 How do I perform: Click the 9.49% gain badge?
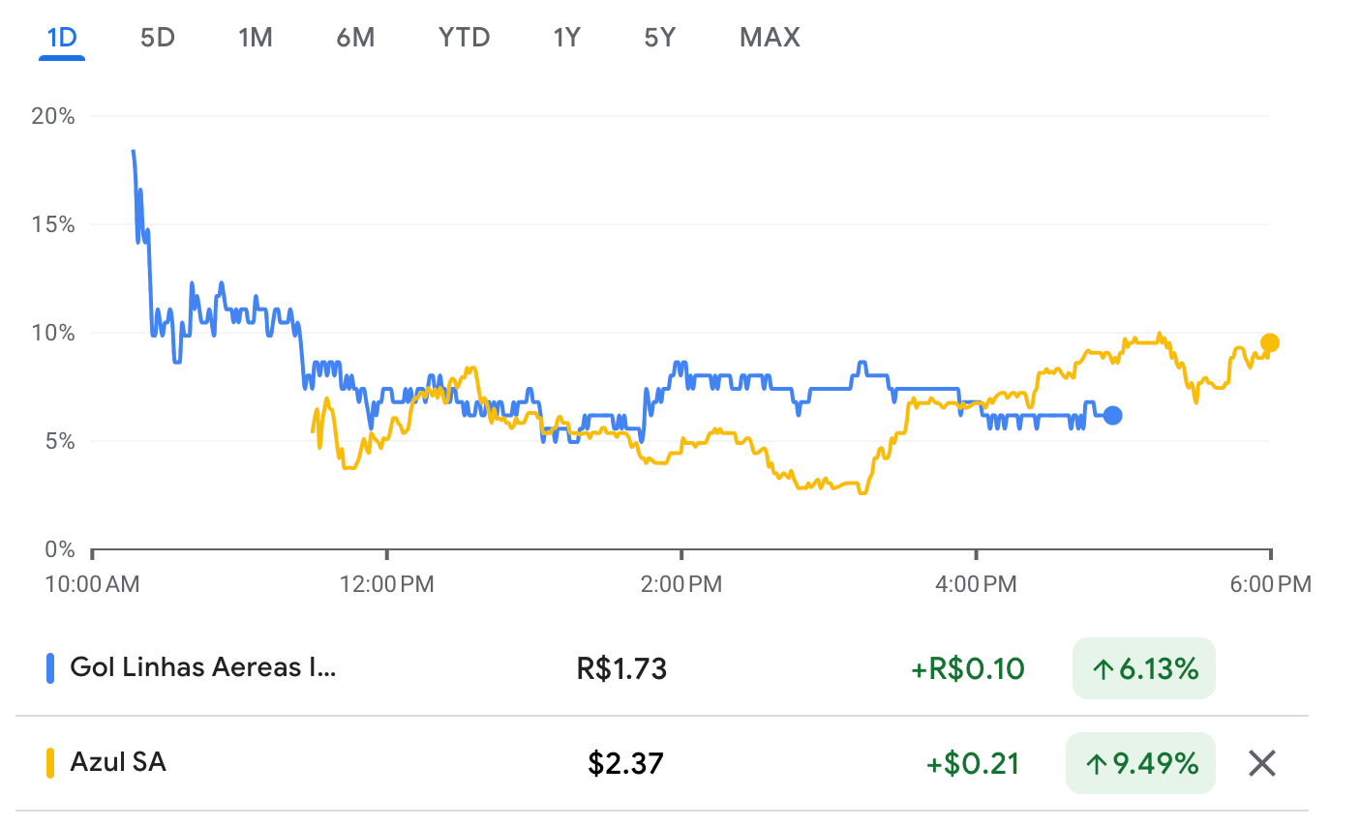(1140, 763)
